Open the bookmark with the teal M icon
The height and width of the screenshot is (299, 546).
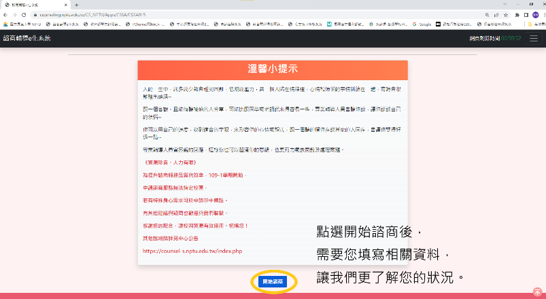coord(345,24)
